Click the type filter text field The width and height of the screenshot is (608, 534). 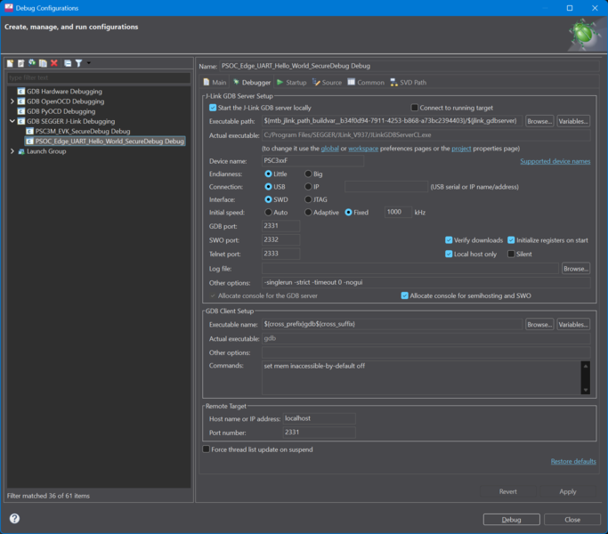(99, 77)
